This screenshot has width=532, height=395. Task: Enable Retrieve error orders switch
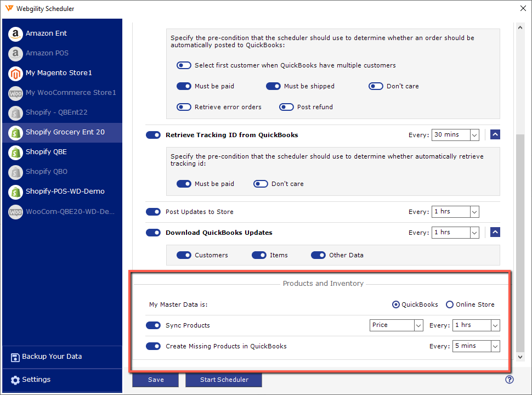(x=184, y=107)
